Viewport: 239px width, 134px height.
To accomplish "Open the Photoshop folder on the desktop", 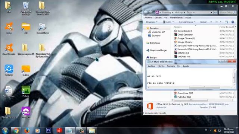I will coord(43,51).
